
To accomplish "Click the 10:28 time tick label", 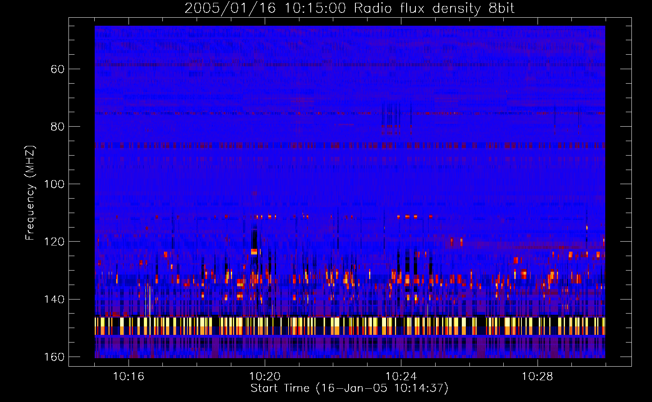I will point(537,377).
